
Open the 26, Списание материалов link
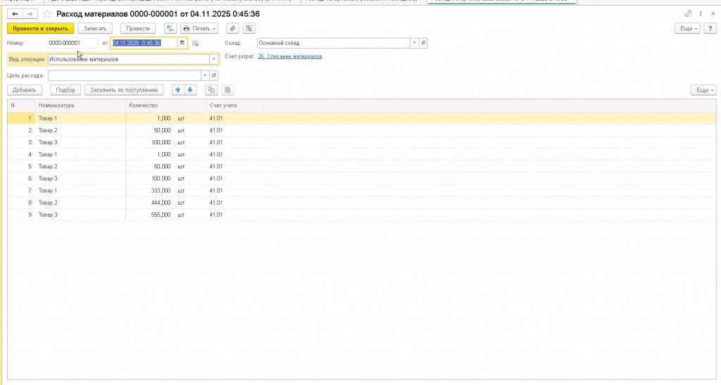289,56
